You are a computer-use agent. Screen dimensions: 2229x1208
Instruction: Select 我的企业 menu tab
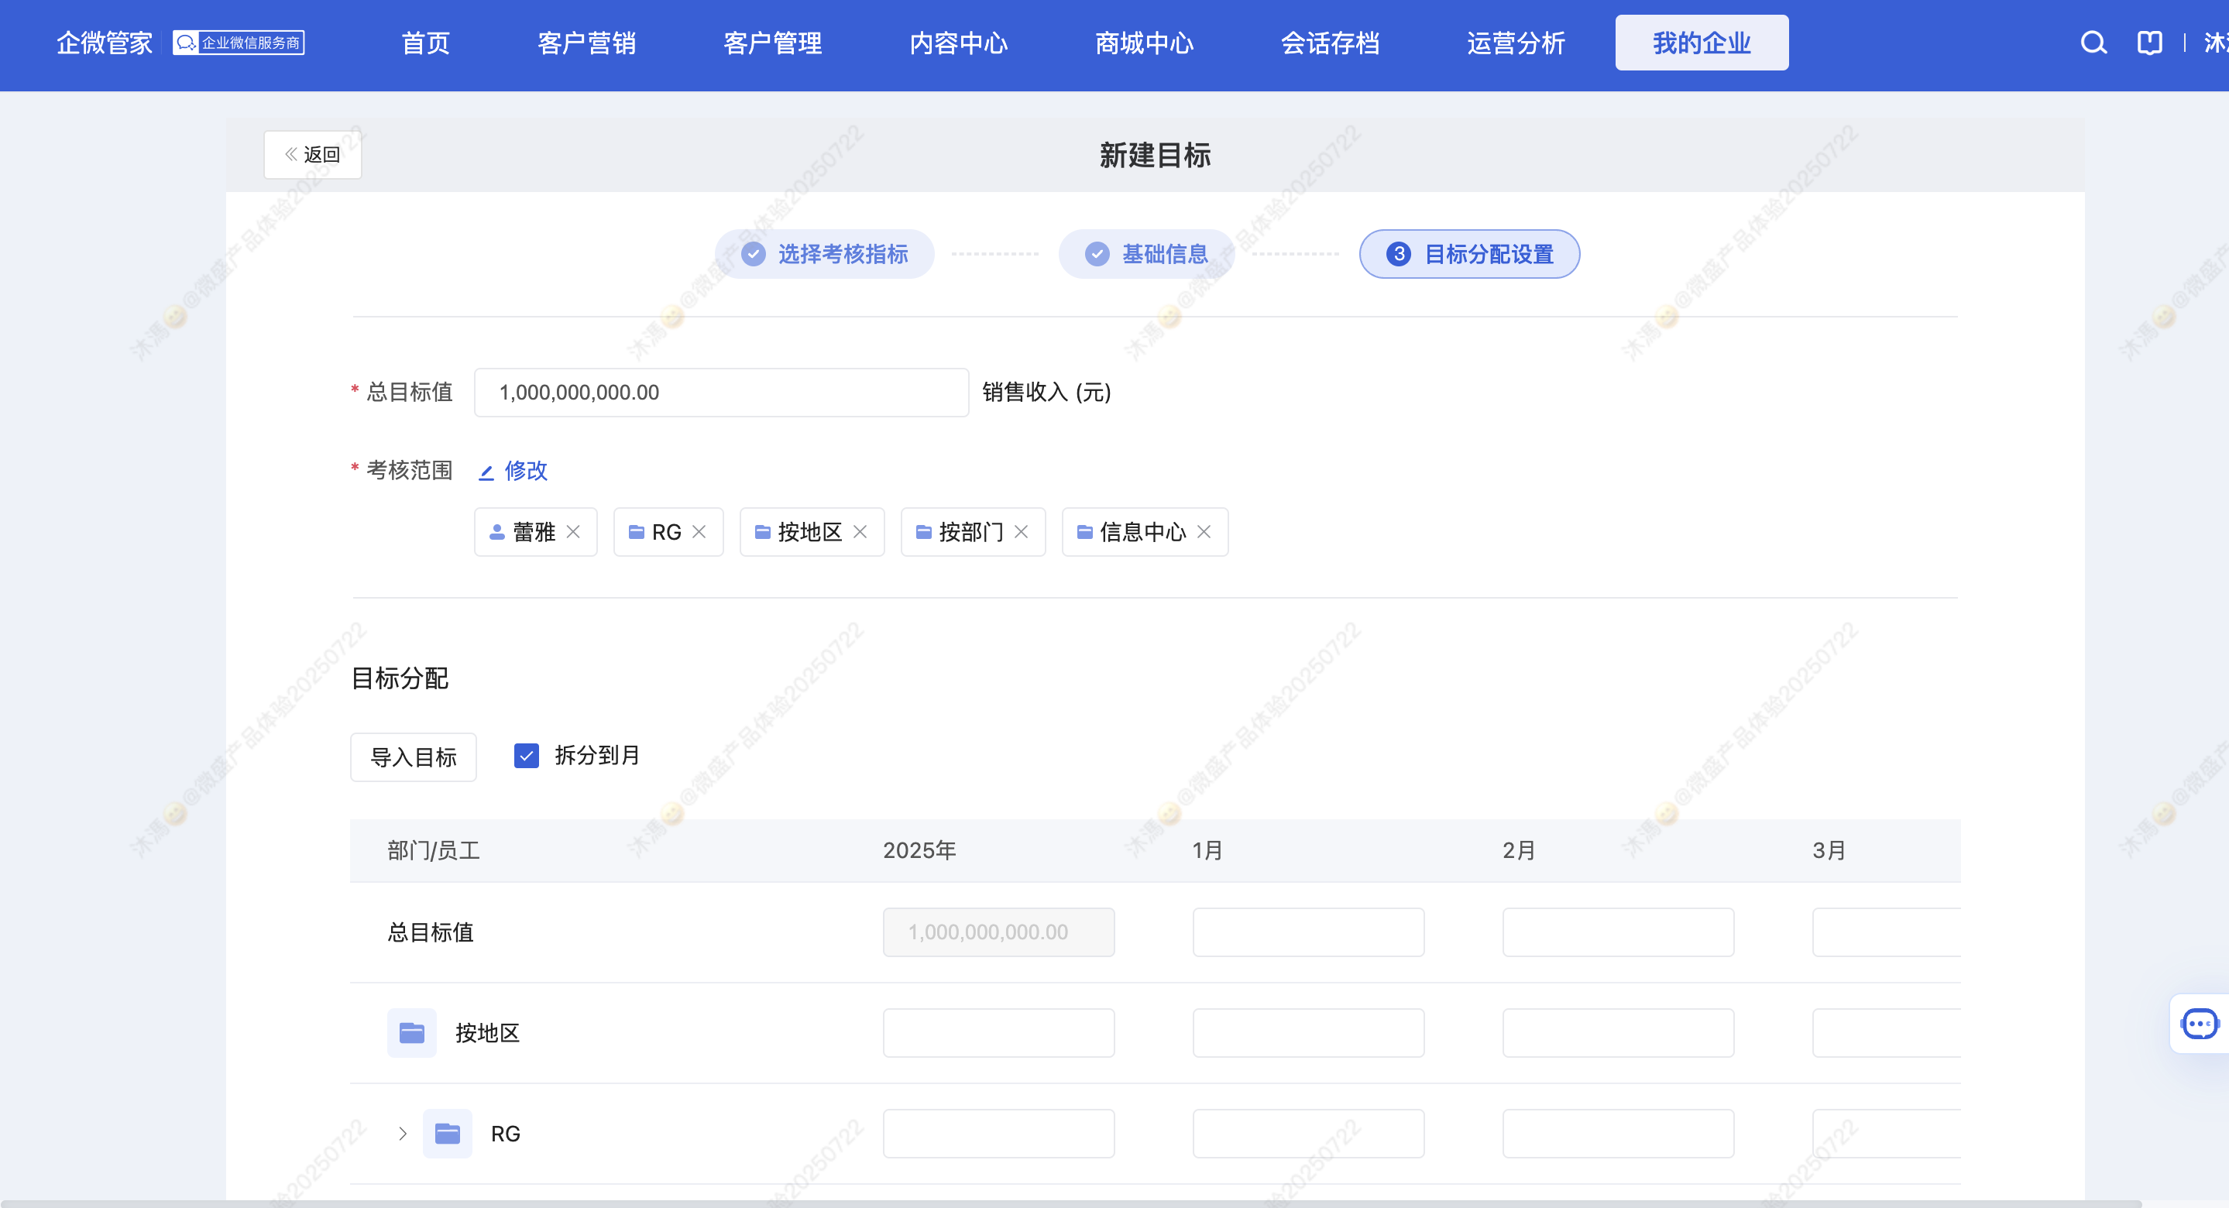(x=1701, y=43)
